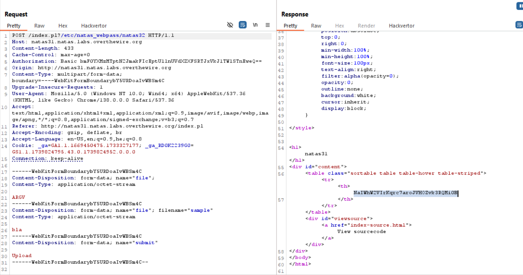
Task: Toggle show non-printable \n in Request
Action: click(255, 25)
